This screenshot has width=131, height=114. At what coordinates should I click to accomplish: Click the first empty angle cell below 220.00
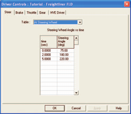click(66, 63)
